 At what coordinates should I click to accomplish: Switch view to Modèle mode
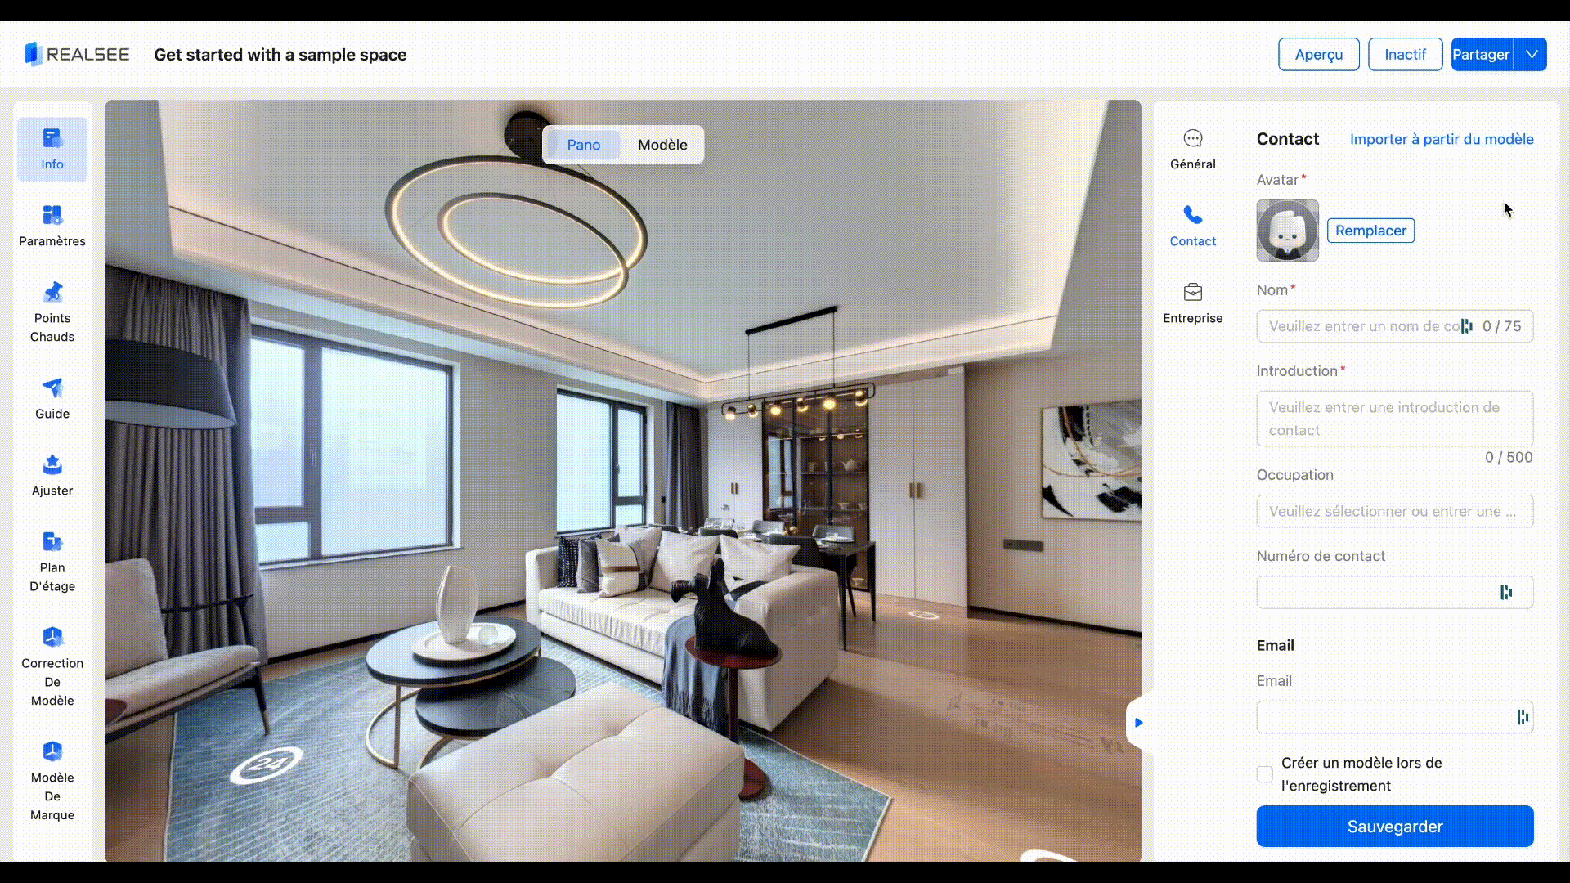[x=662, y=145]
